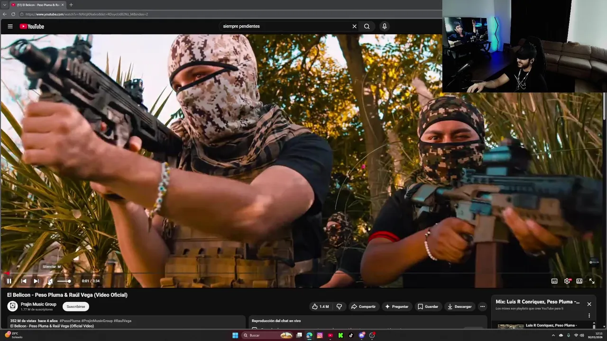Close the Mix playlist panel
The height and width of the screenshot is (341, 607).
589,304
